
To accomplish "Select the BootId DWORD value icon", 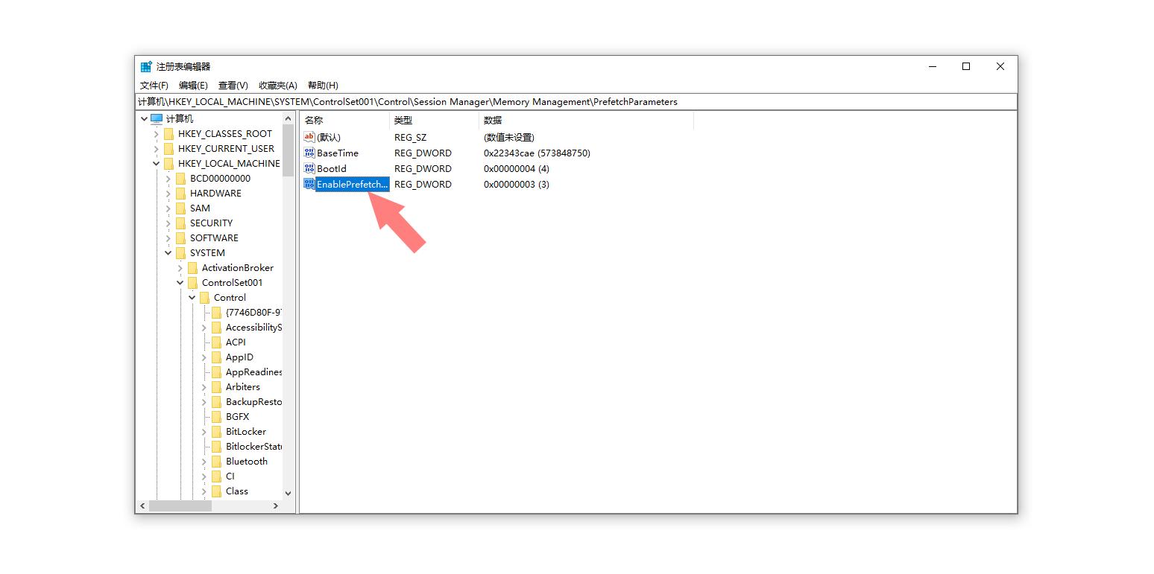I will [x=309, y=168].
